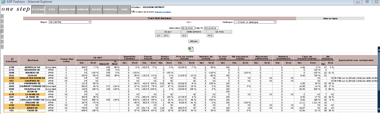The width and height of the screenshot is (380, 114).
Task: Switch to the STOCK menu tab
Action: click(x=52, y=10)
